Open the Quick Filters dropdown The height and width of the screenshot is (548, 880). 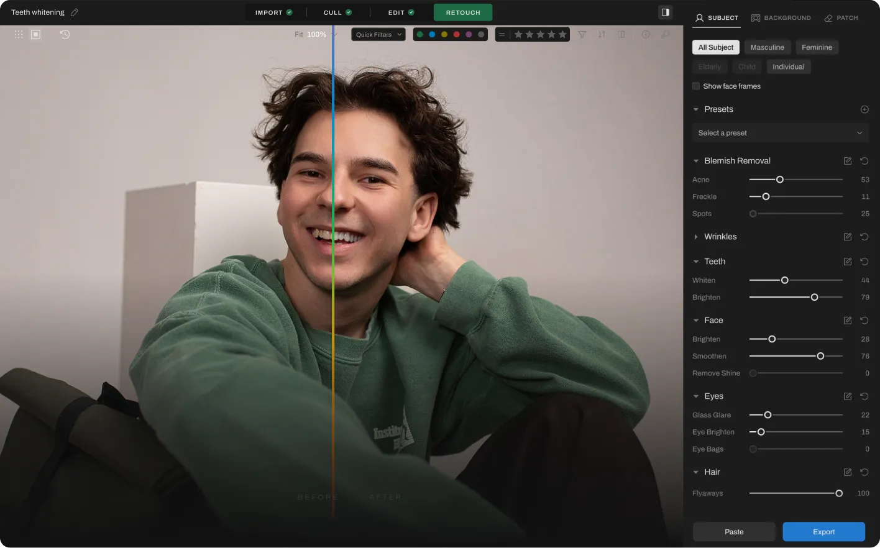378,35
